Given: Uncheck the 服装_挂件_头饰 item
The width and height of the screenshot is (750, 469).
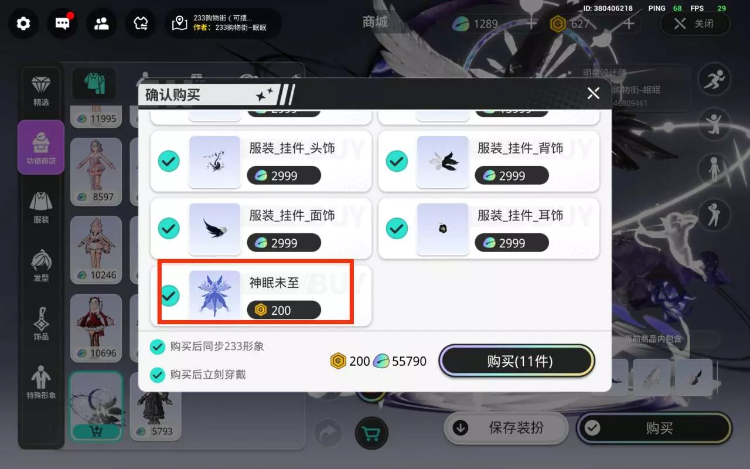Looking at the screenshot, I should coord(169,161).
